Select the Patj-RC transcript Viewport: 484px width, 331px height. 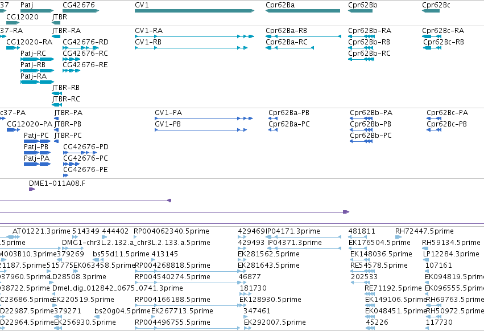click(37, 59)
